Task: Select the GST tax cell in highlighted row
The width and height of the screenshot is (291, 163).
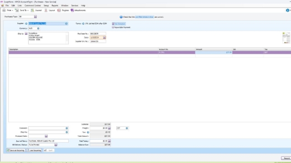Action: pyautogui.click(x=277, y=53)
